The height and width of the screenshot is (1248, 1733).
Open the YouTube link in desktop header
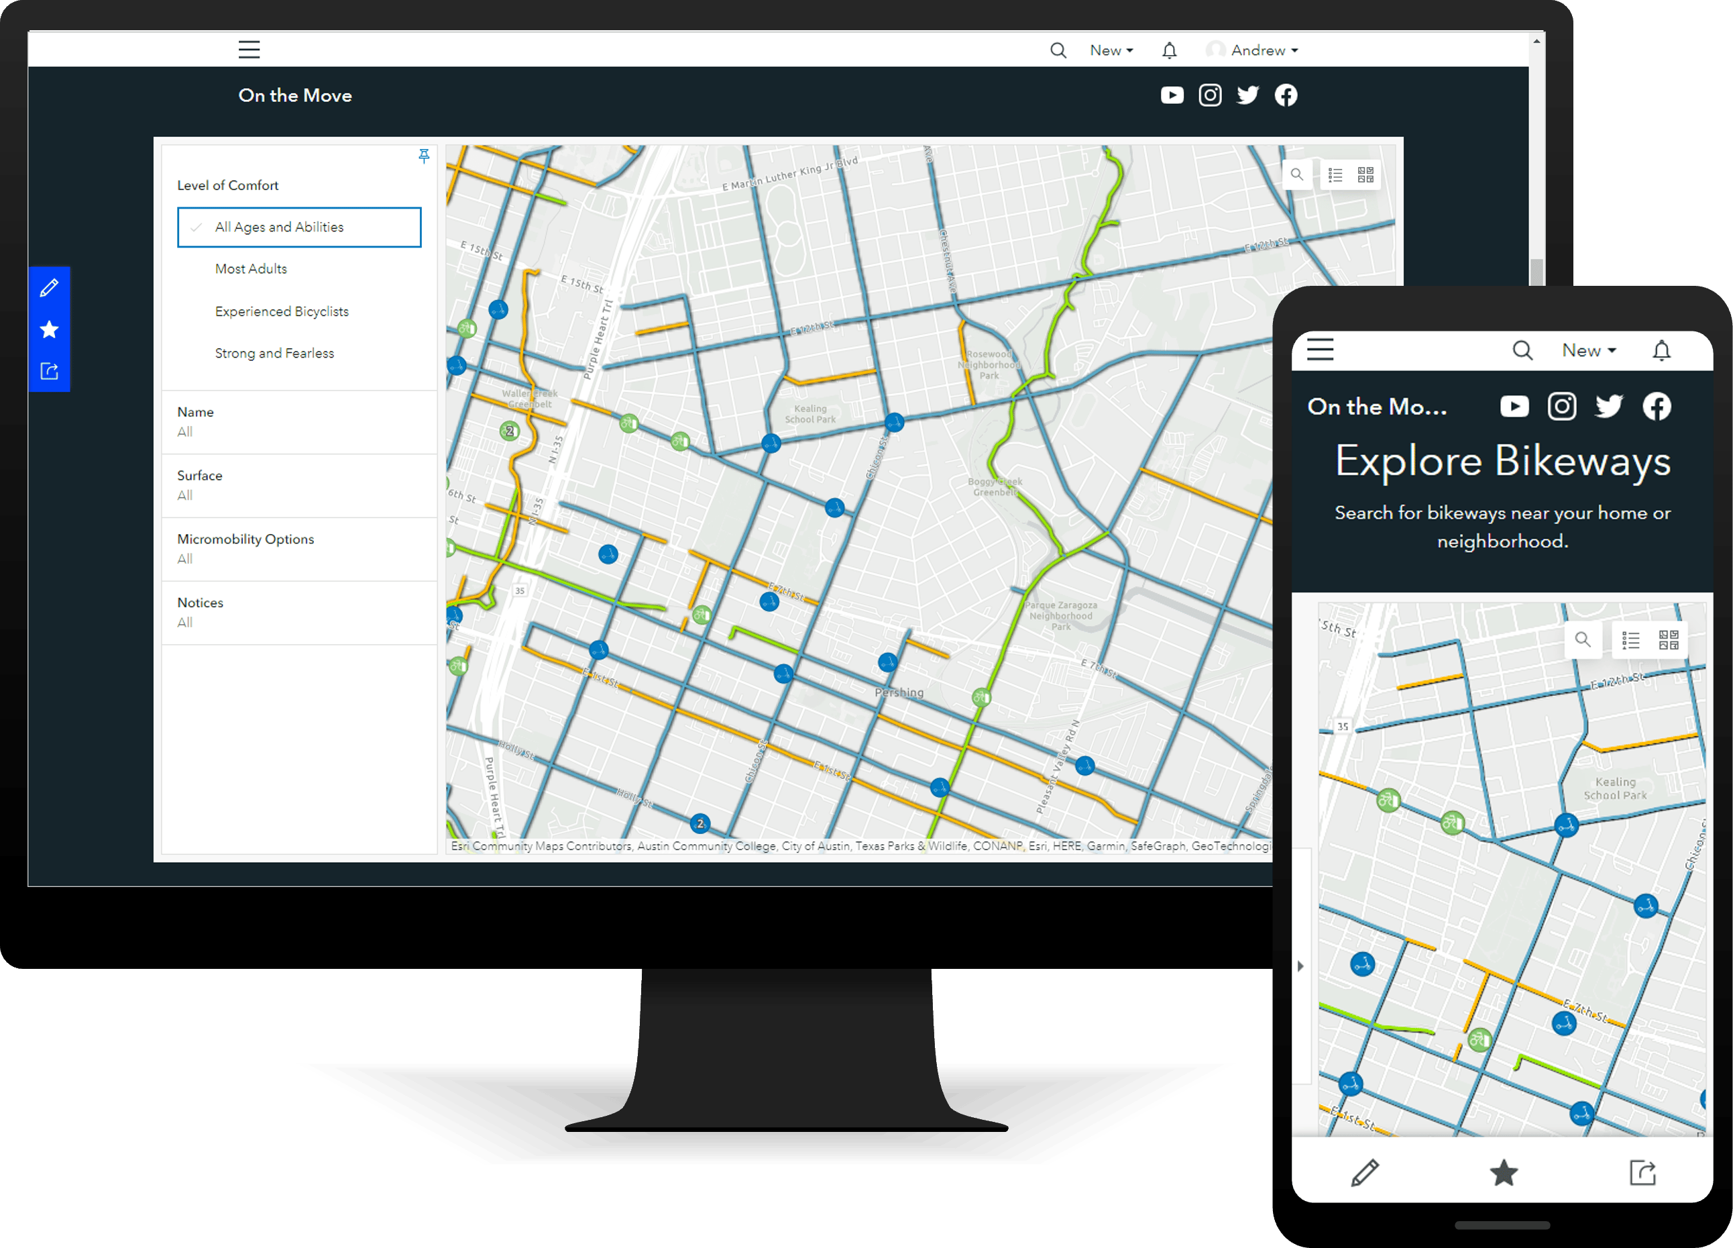[x=1172, y=95]
